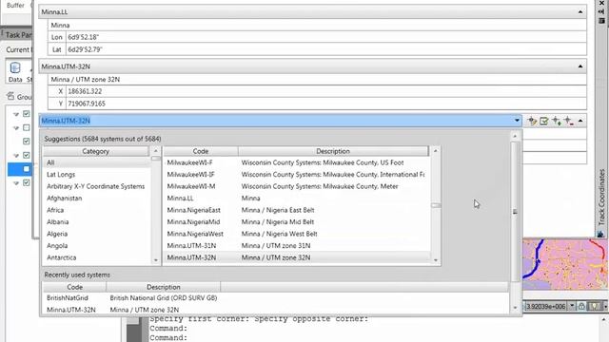Collapse the Minna.LL tracker section
Viewport: 609px width, 342px height.
pyautogui.click(x=580, y=12)
